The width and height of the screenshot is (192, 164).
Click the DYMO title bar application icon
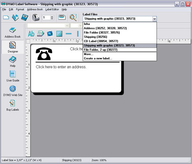click(3, 4)
